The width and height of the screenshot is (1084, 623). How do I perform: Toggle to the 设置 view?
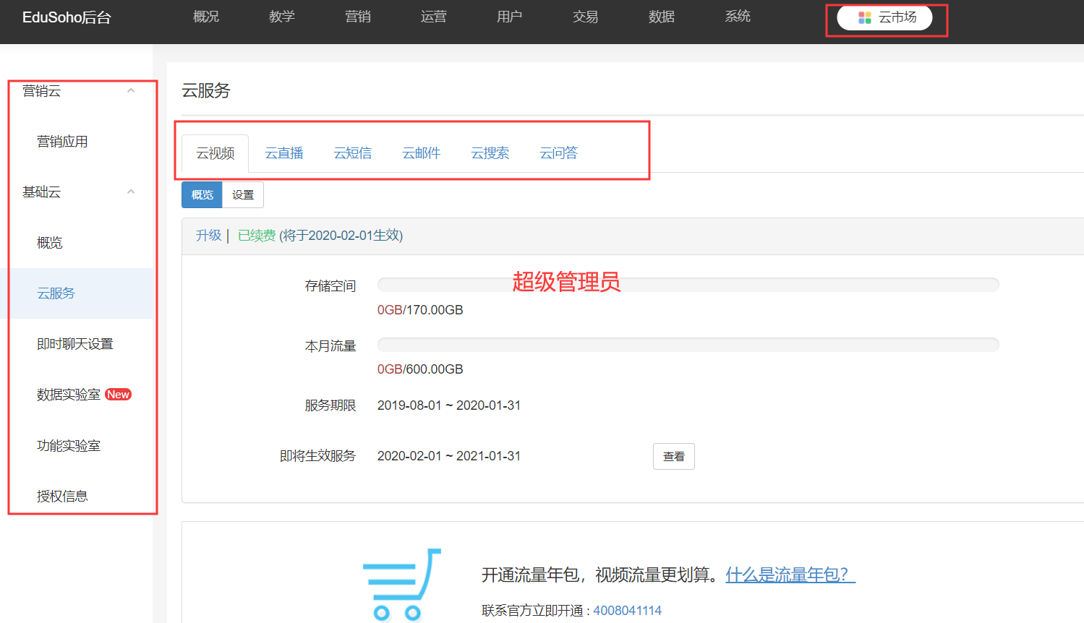point(243,195)
